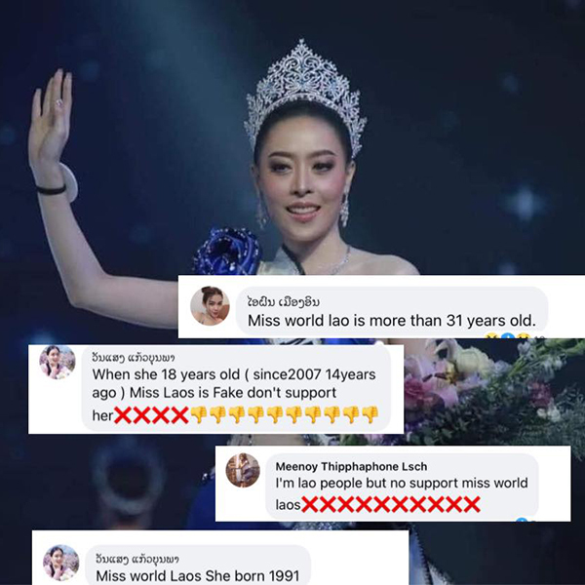
Task: Open Meenoy Thipphaphone Lsch's profile picture
Action: (x=243, y=470)
